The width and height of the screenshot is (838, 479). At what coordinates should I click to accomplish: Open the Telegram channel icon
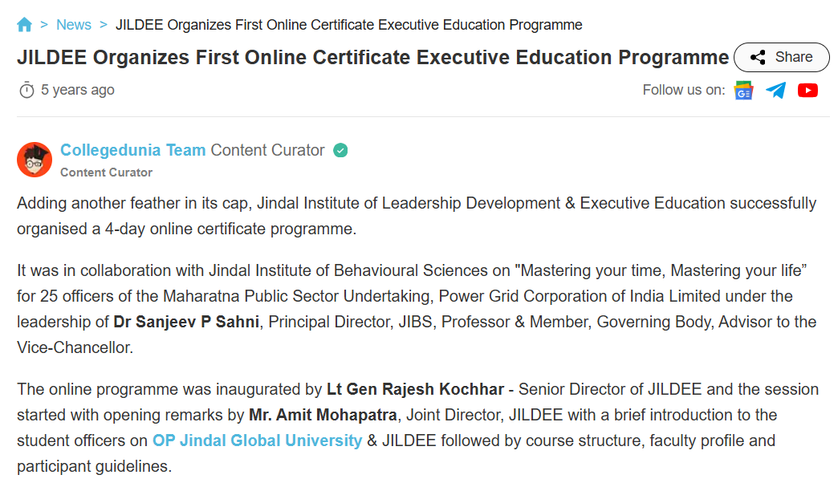(x=775, y=90)
